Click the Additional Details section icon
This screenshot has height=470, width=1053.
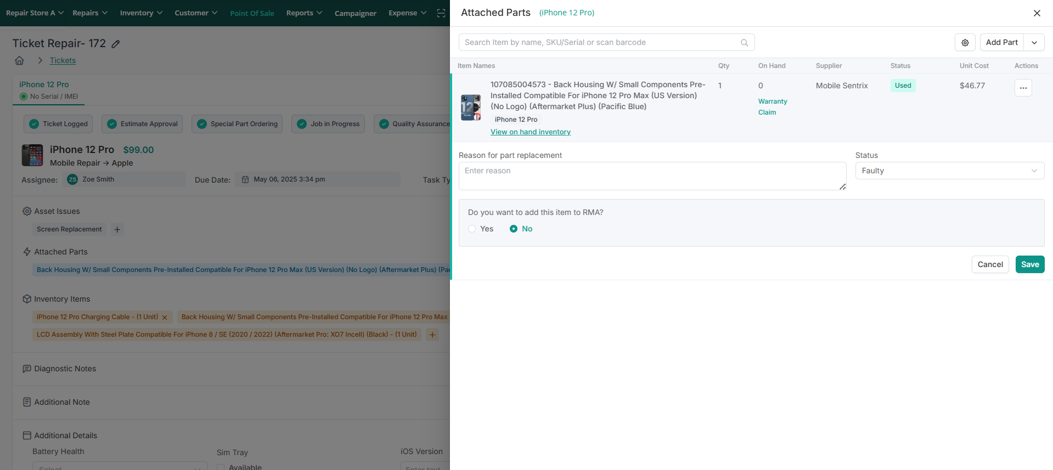(x=27, y=435)
